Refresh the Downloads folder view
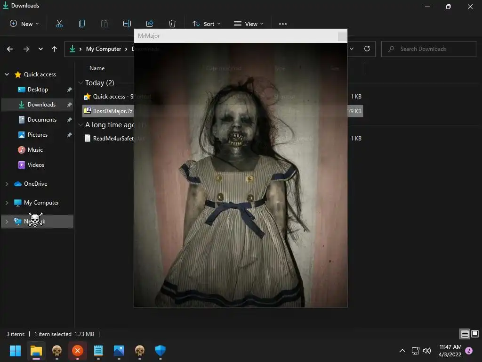 pyautogui.click(x=367, y=49)
